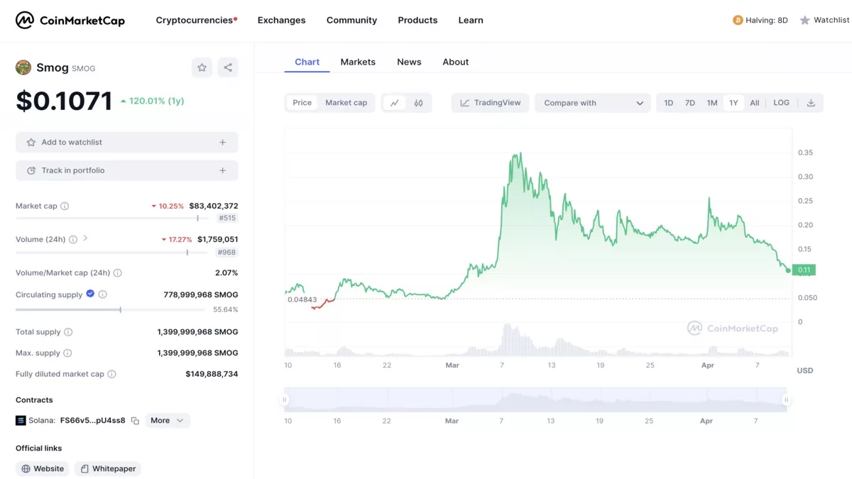Open the Learn menu
Image resolution: width=852 pixels, height=479 pixels.
(471, 20)
